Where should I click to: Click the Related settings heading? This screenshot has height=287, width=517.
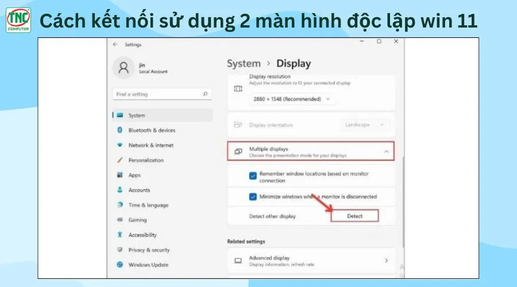(x=246, y=241)
